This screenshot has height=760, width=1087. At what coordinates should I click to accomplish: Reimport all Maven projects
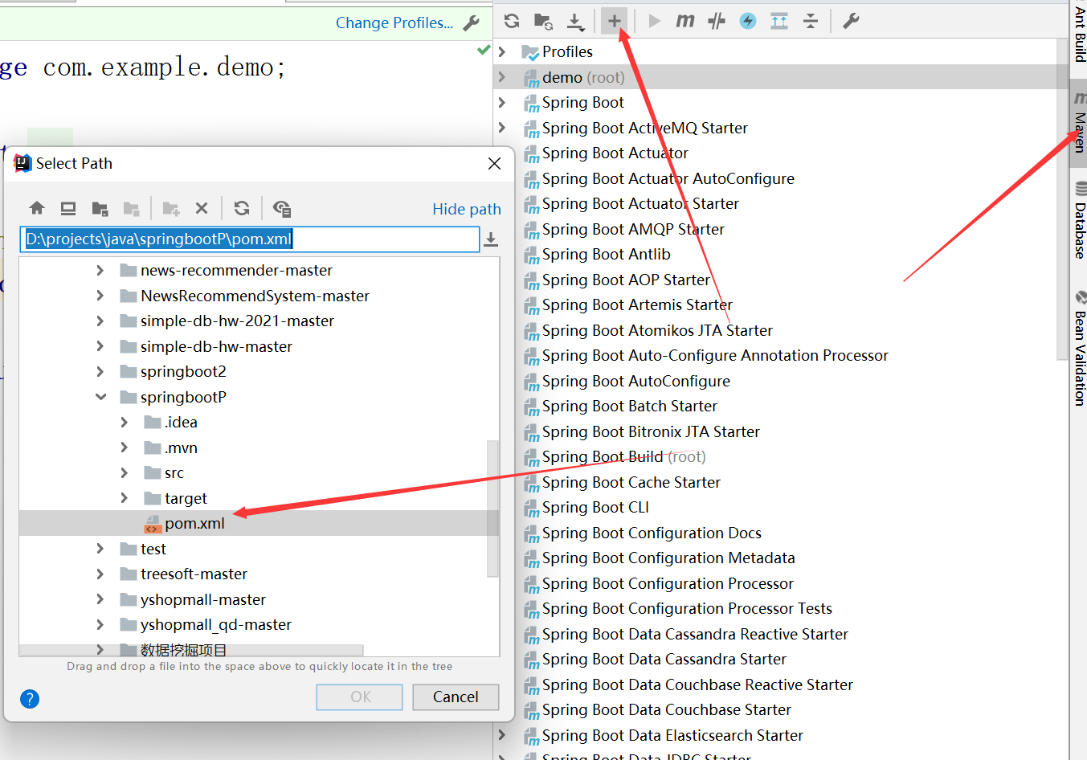point(512,21)
